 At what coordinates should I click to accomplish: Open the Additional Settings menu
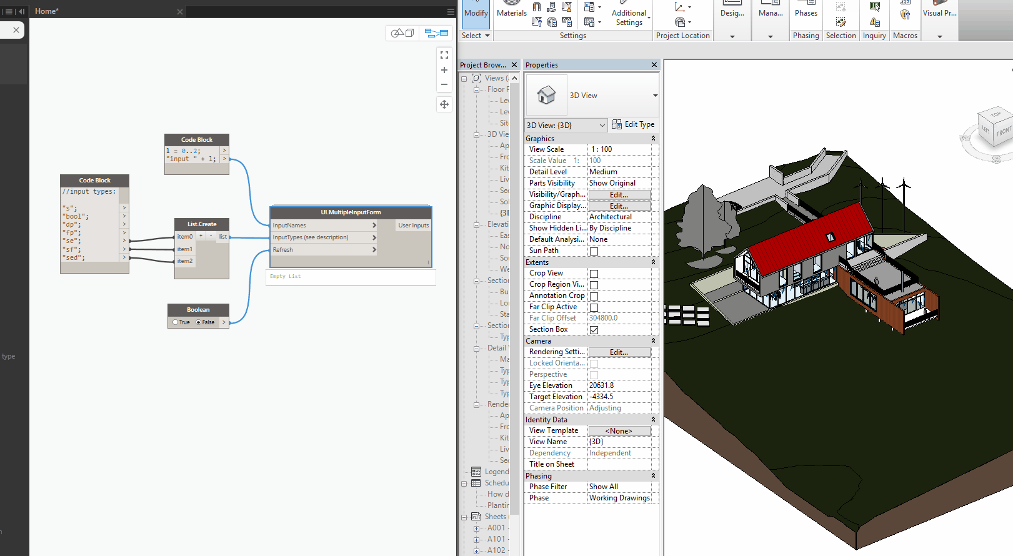[629, 17]
